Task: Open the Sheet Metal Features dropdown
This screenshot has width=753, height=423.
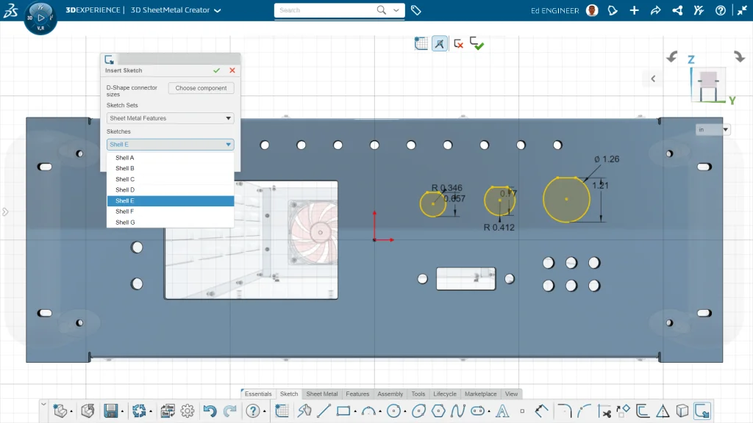Action: pyautogui.click(x=170, y=118)
